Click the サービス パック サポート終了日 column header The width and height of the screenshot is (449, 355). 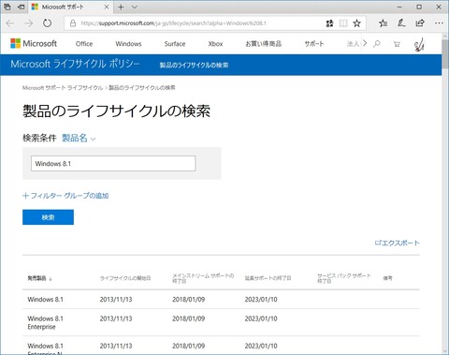point(344,278)
